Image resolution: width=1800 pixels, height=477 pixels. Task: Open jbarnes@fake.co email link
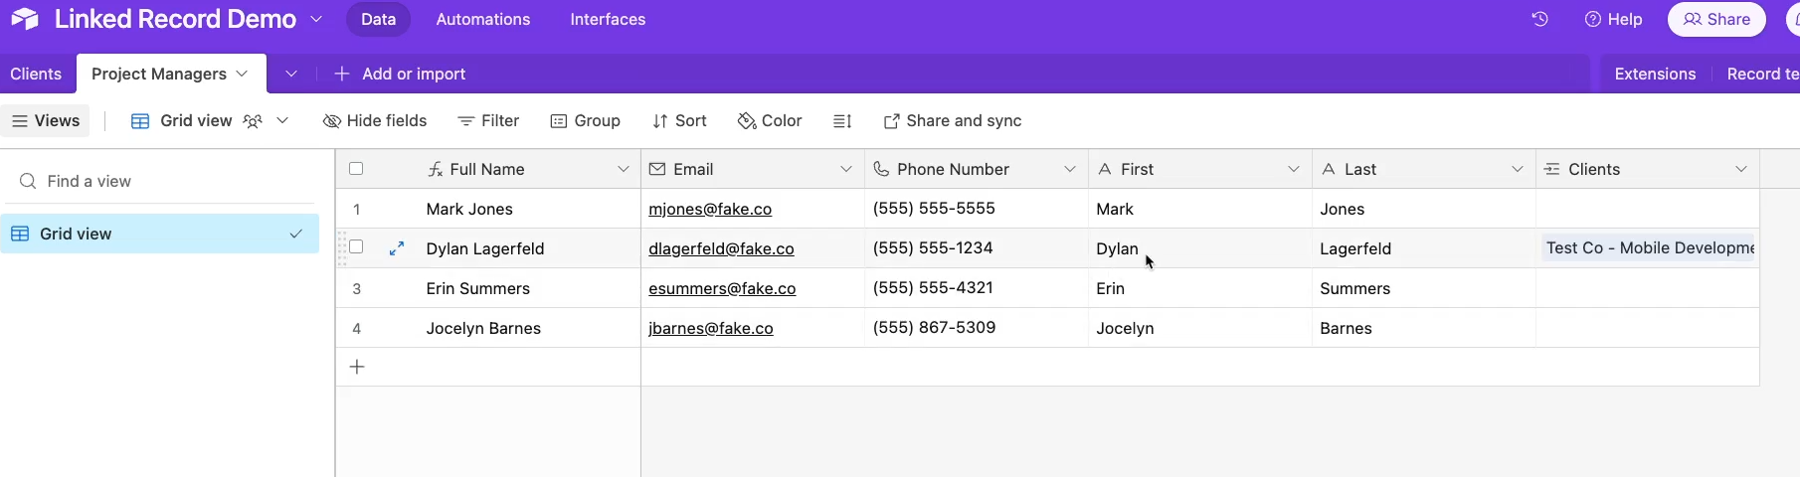point(711,328)
